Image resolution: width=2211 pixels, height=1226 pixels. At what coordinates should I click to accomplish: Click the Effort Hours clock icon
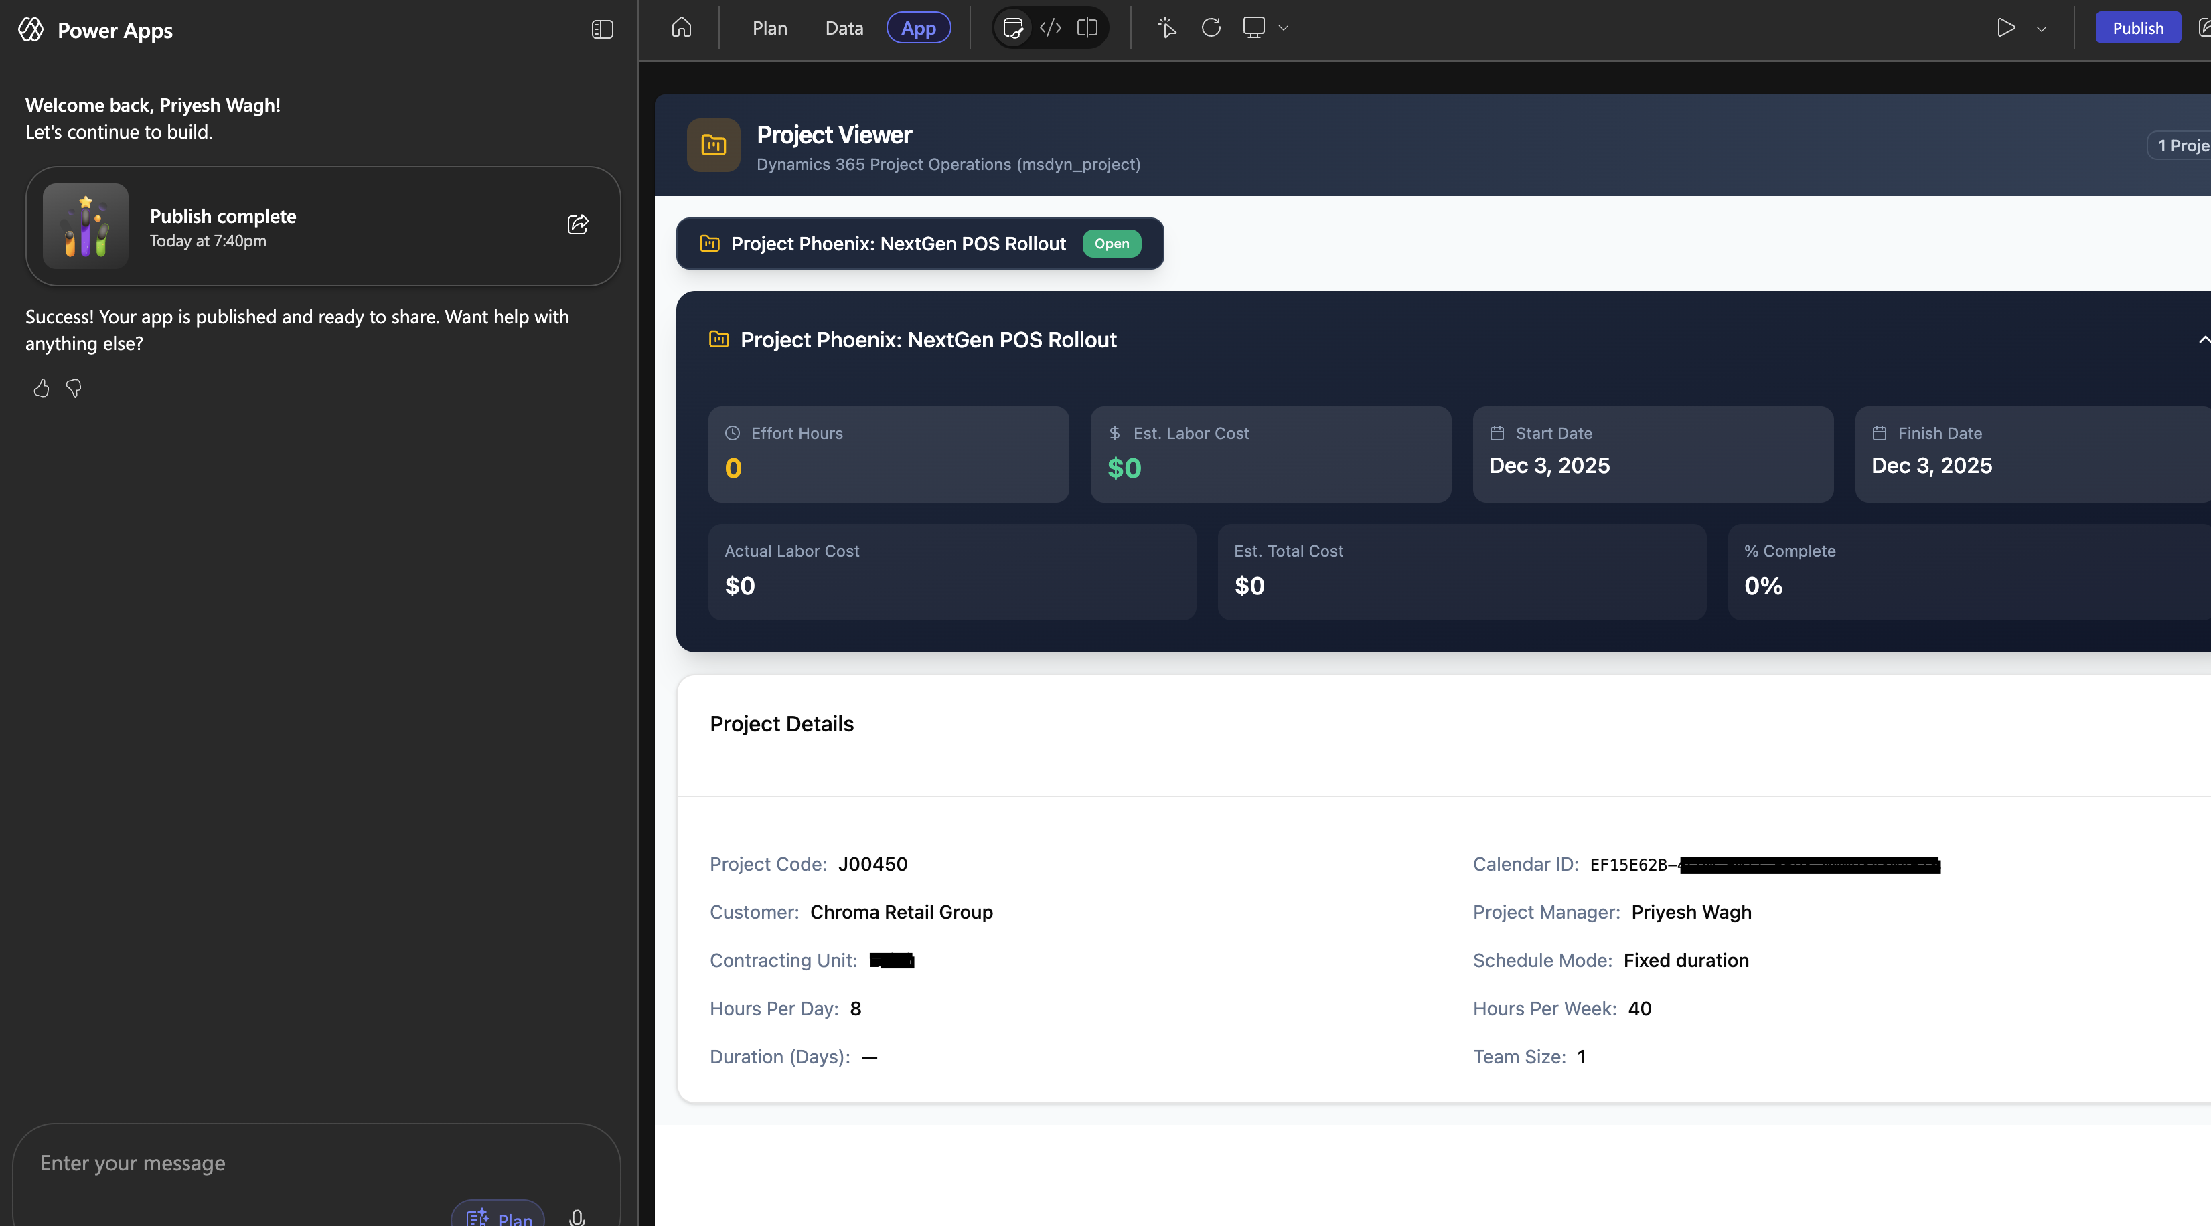732,433
